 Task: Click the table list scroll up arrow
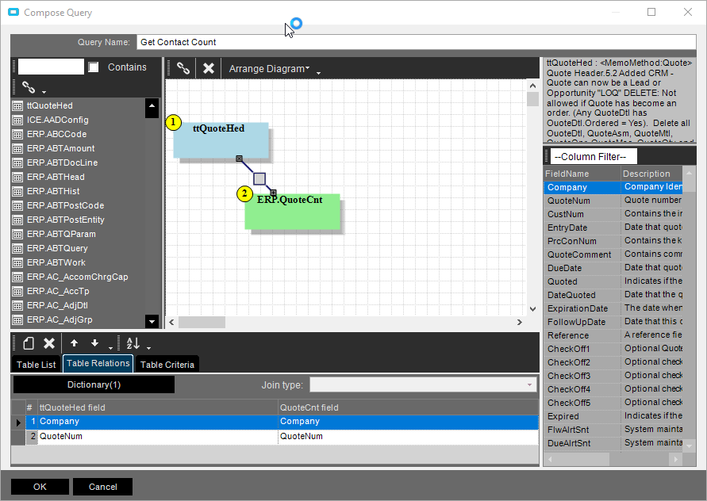pyautogui.click(x=152, y=106)
